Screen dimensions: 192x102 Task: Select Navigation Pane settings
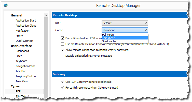click(x=25, y=66)
